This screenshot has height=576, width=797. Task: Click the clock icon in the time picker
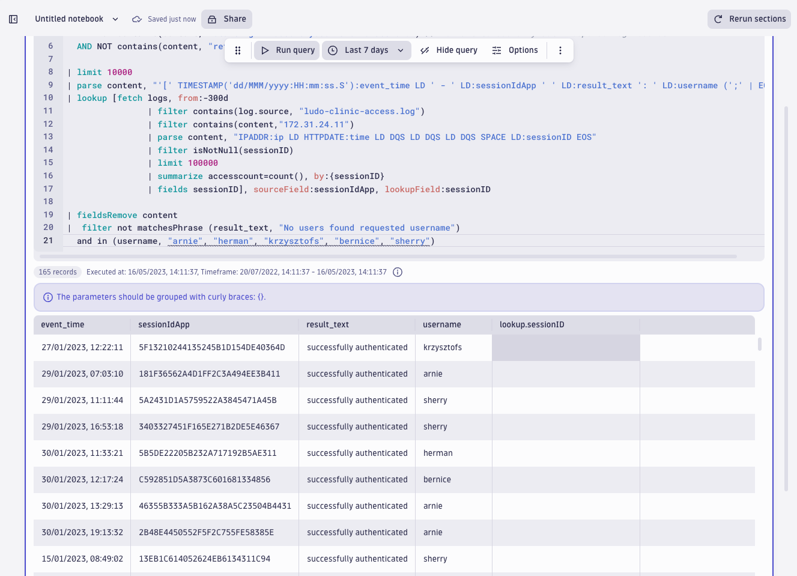(332, 50)
